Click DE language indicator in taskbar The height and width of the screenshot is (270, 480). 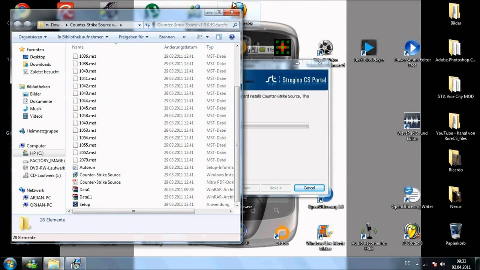pos(407,263)
